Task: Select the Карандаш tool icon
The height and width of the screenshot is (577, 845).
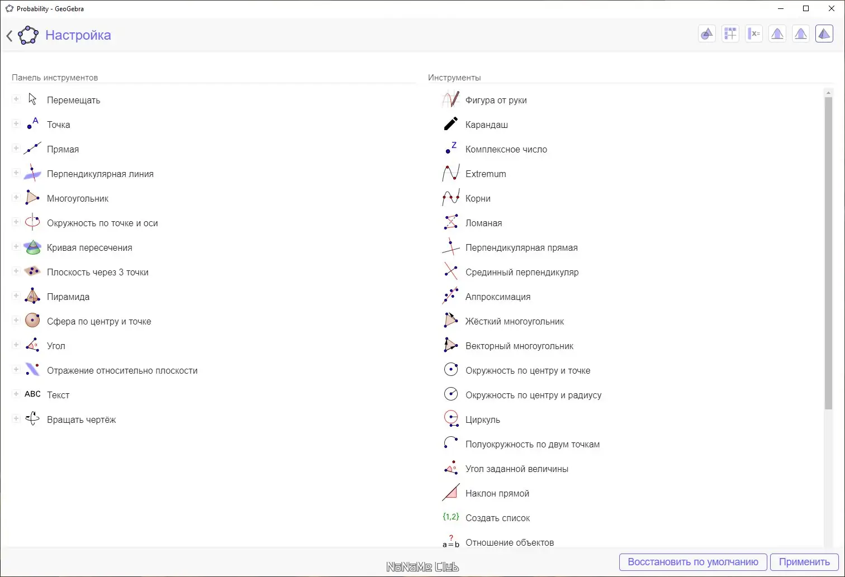Action: pos(450,125)
